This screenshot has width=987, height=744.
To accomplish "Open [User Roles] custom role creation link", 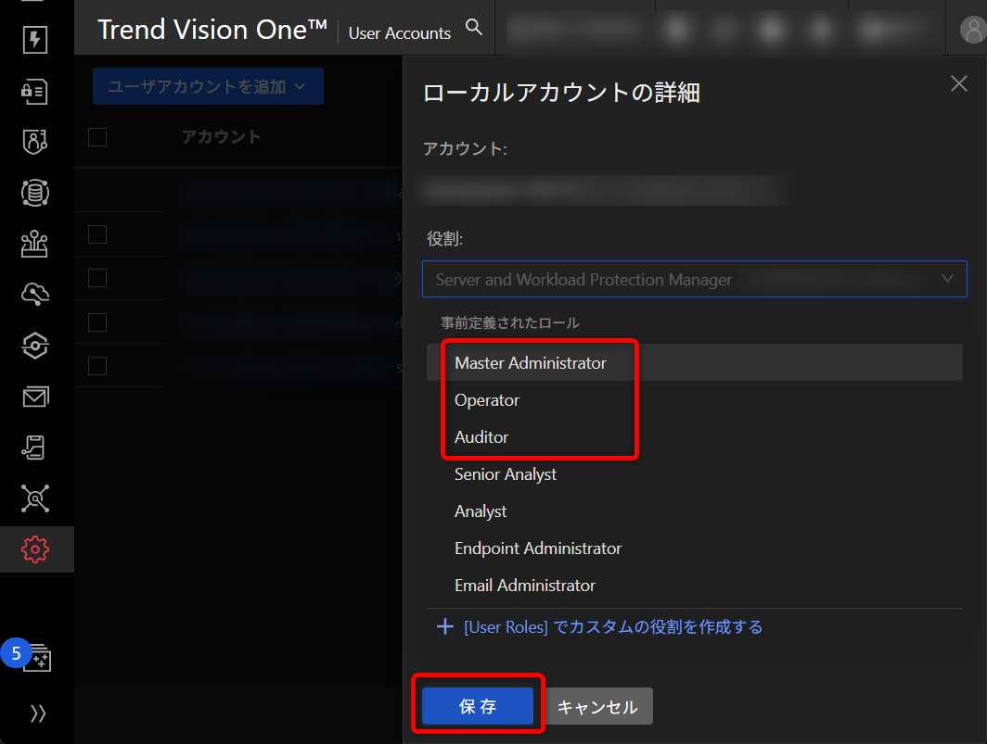I will tap(613, 627).
